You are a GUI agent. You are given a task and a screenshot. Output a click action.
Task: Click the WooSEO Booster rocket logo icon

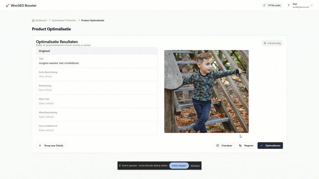[8, 6]
